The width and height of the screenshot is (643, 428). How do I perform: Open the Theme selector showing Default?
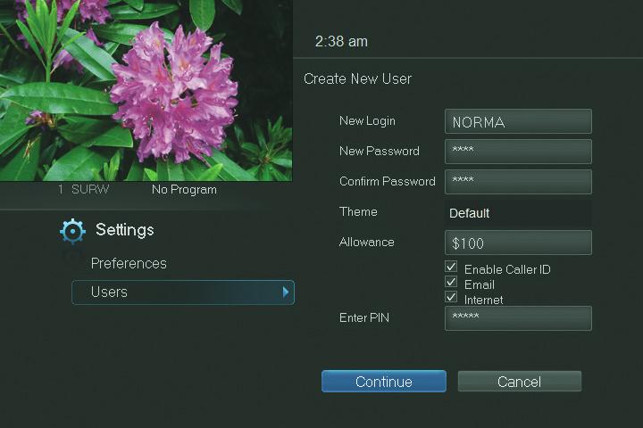(x=518, y=213)
